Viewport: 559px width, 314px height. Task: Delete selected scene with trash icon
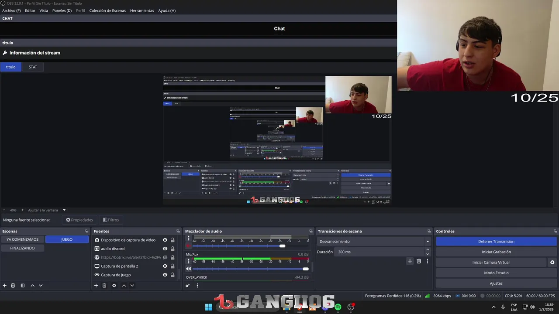tap(13, 286)
